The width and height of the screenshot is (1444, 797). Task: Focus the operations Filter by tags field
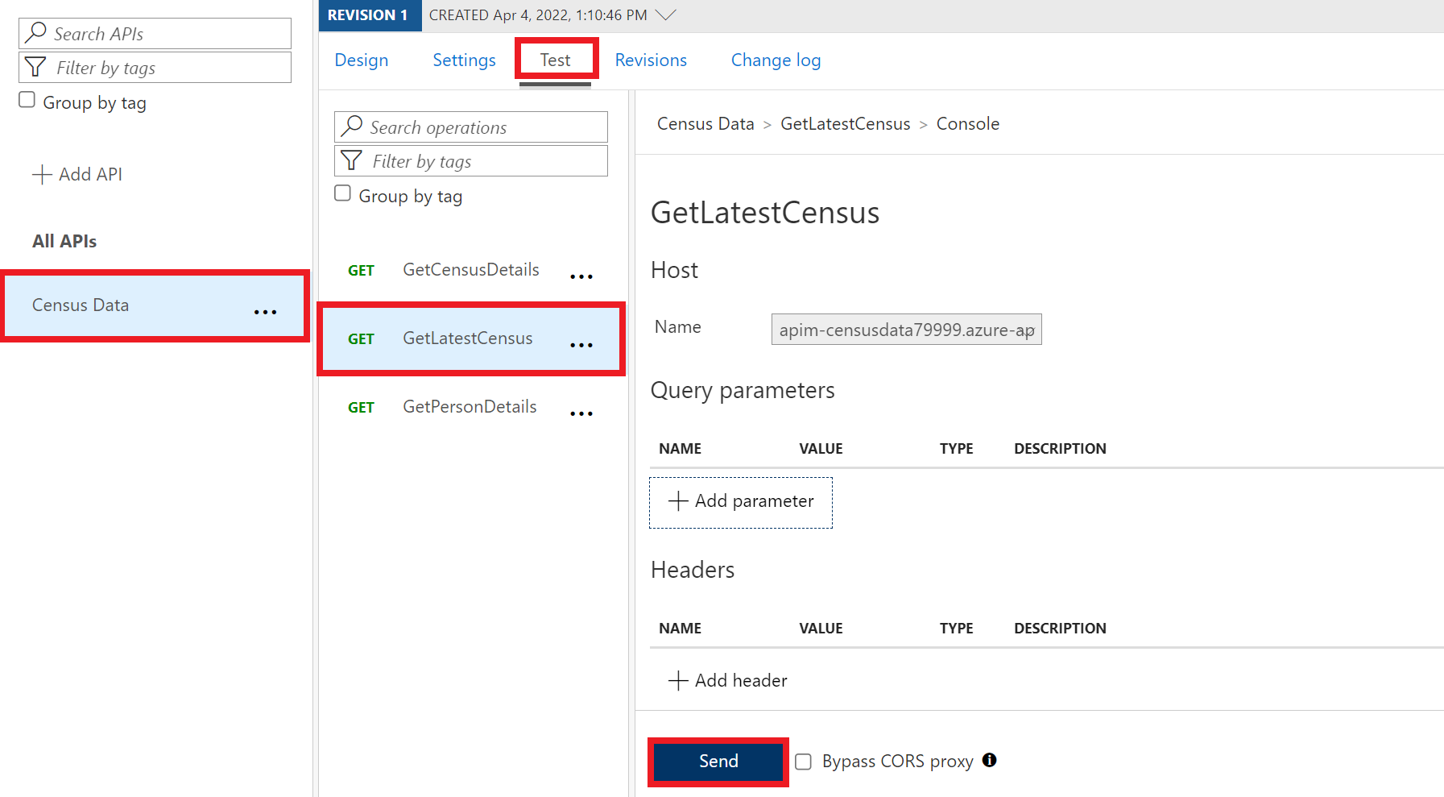pos(471,160)
